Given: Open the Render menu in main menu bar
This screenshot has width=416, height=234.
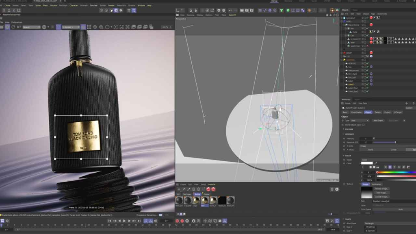Looking at the screenshot, I should tap(111, 5).
